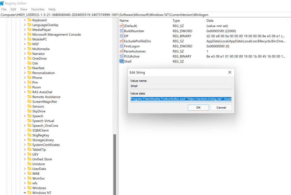
Task: Expand the WcmSvc registry key
Action: click(25, 178)
